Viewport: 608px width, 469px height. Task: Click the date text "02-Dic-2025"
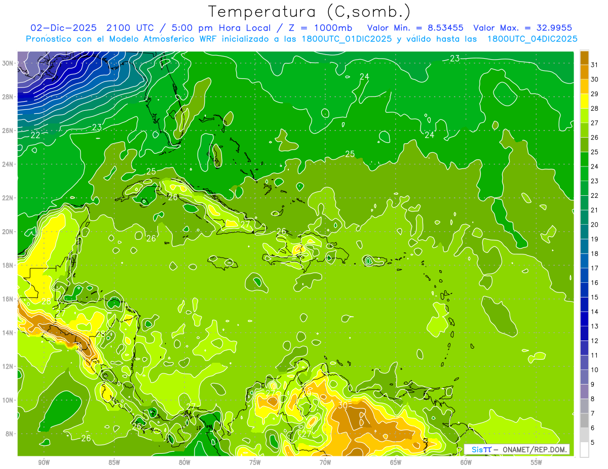64,28
